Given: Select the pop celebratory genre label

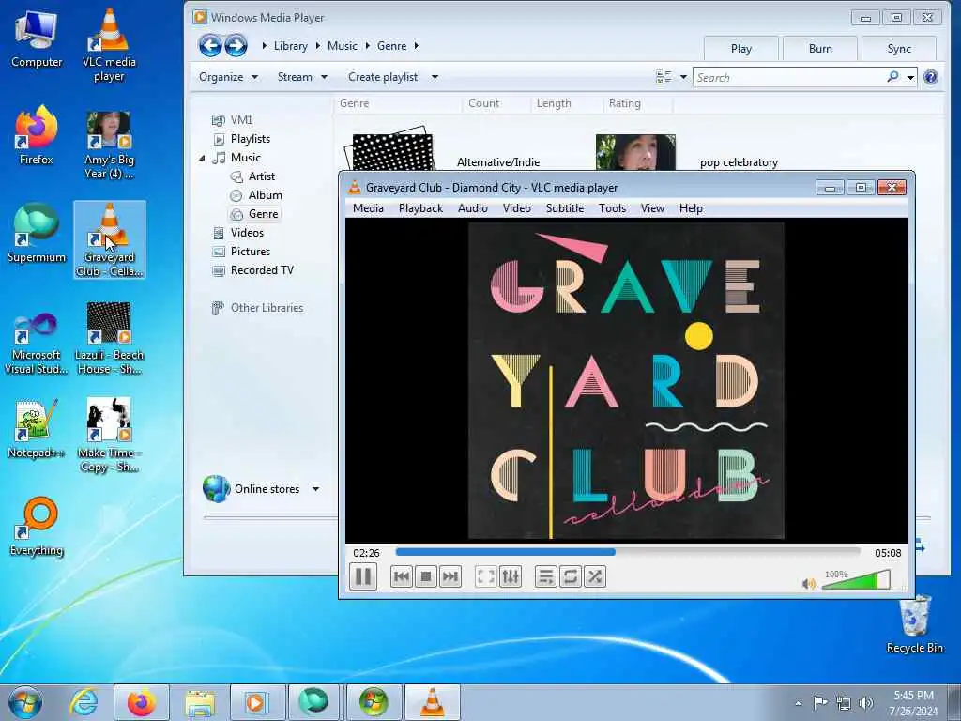Looking at the screenshot, I should (739, 162).
